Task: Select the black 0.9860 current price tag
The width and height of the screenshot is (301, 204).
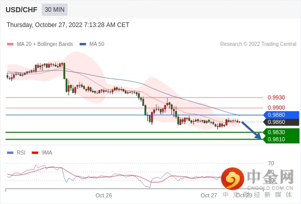Action: [x=281, y=122]
